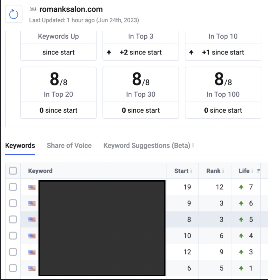268x280 pixels.
Task: Click the info icon next to Start
Action: (x=191, y=171)
